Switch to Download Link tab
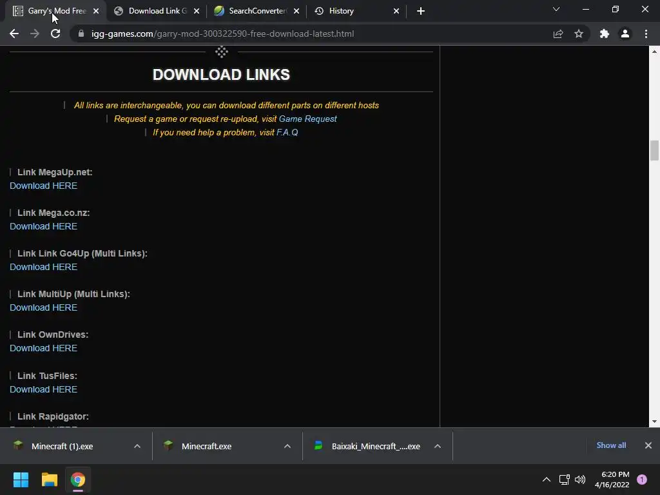 pyautogui.click(x=157, y=11)
